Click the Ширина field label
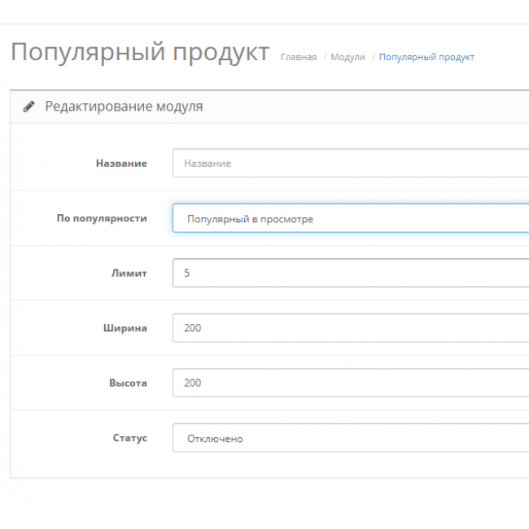This screenshot has width=529, height=529. (125, 328)
